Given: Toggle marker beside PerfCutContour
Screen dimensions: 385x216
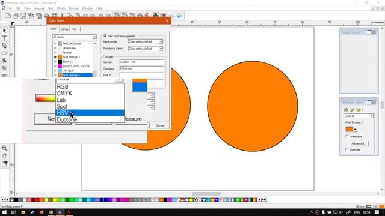Looking at the screenshot, I should [x=55, y=44].
